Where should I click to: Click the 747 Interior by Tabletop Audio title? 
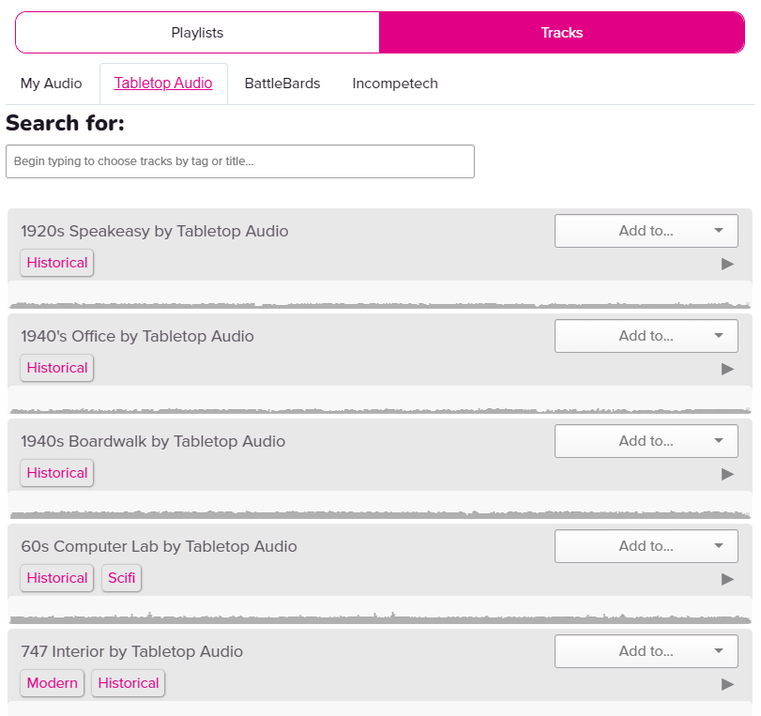tap(131, 651)
